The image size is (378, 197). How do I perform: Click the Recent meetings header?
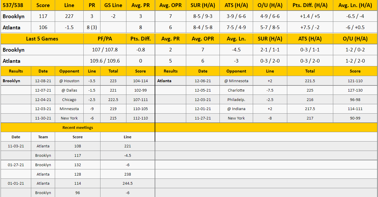pos(78,127)
